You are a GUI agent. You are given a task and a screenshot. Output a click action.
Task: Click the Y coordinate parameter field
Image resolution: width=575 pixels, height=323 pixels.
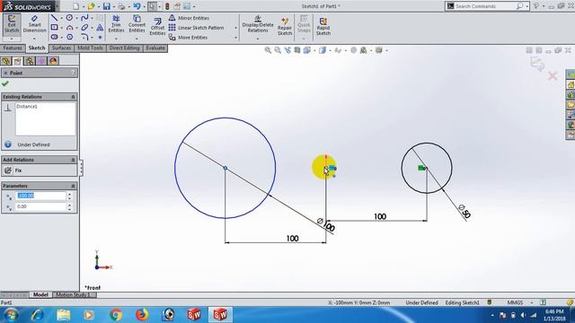pyautogui.click(x=40, y=206)
